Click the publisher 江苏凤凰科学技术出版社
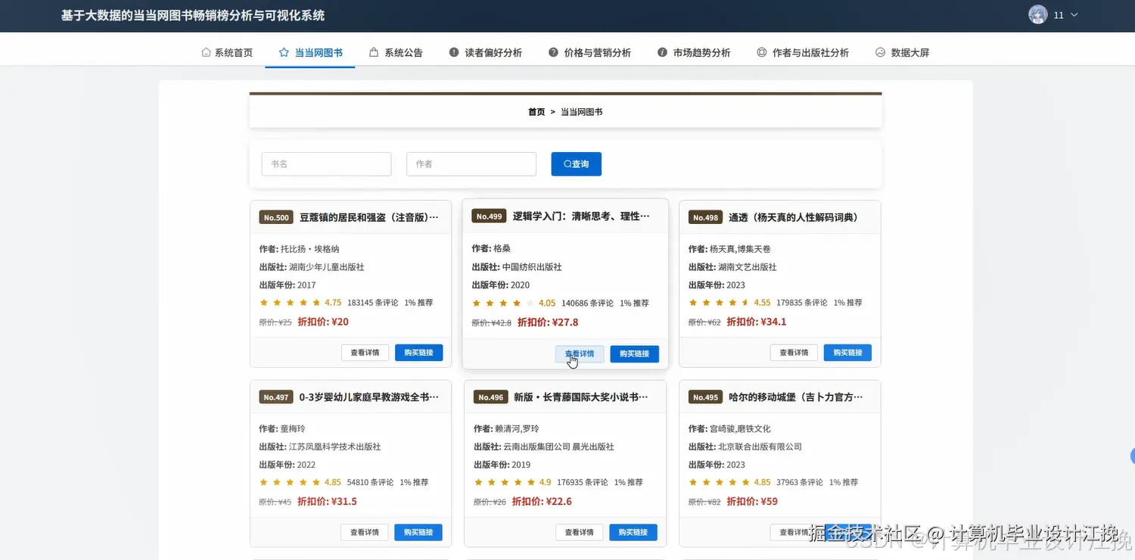 coord(335,447)
